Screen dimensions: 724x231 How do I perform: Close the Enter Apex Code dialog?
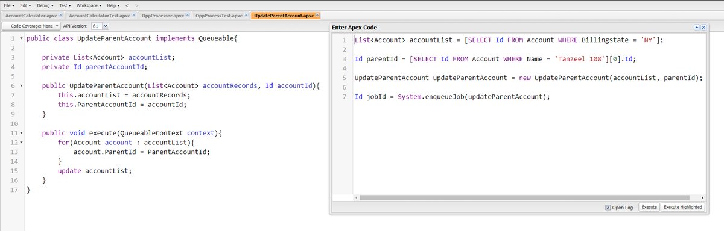click(x=703, y=28)
